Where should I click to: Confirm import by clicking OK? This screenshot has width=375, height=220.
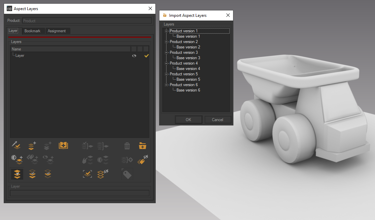[x=188, y=119]
